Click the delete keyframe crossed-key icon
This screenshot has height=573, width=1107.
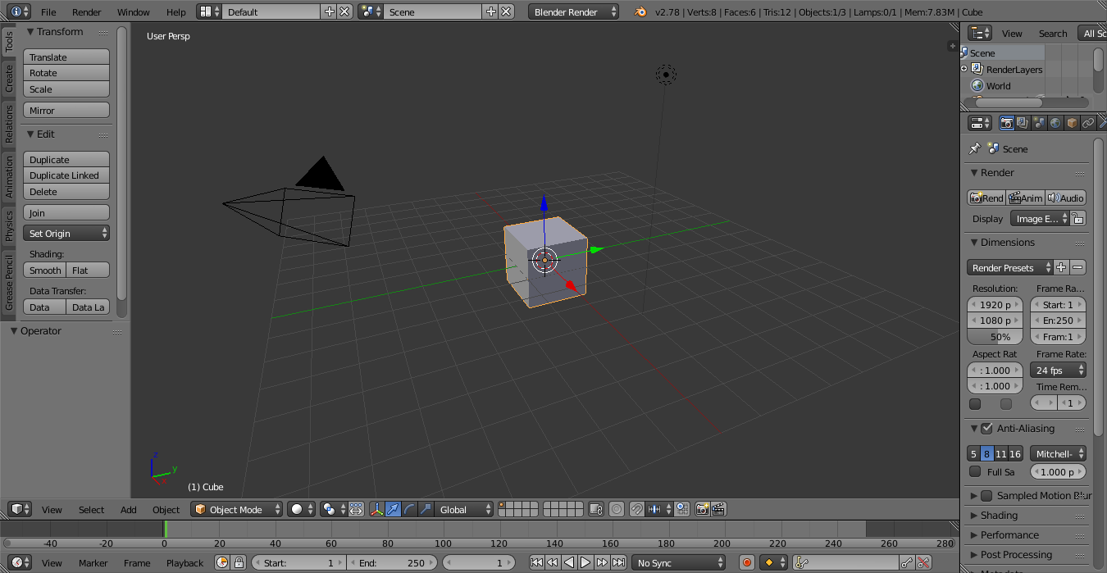(923, 562)
